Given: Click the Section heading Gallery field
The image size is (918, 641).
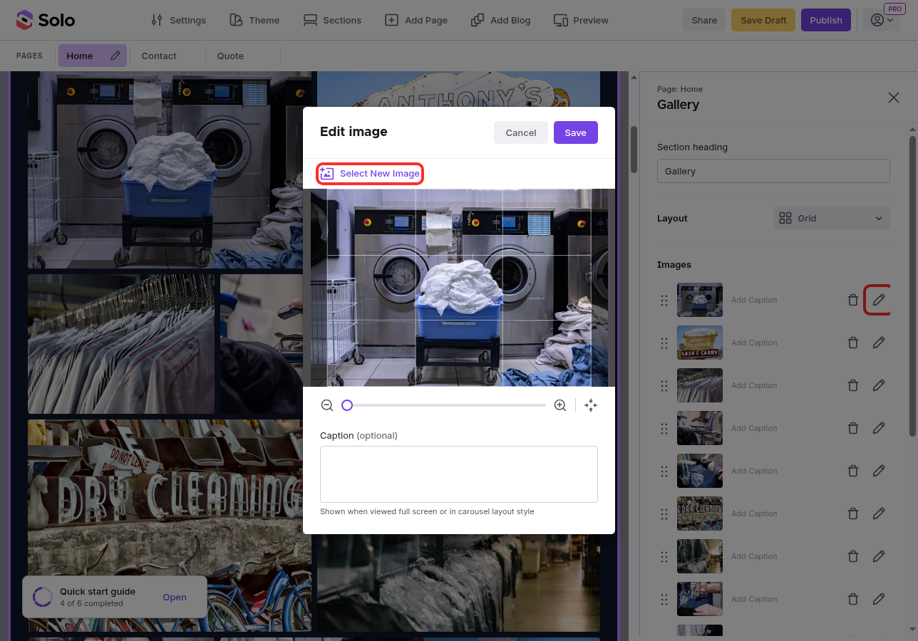Looking at the screenshot, I should tap(773, 171).
